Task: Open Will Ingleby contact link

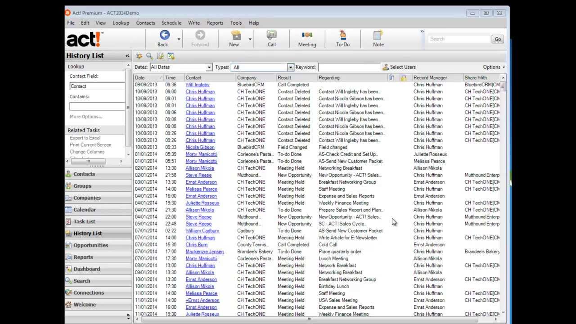Action: [198, 85]
